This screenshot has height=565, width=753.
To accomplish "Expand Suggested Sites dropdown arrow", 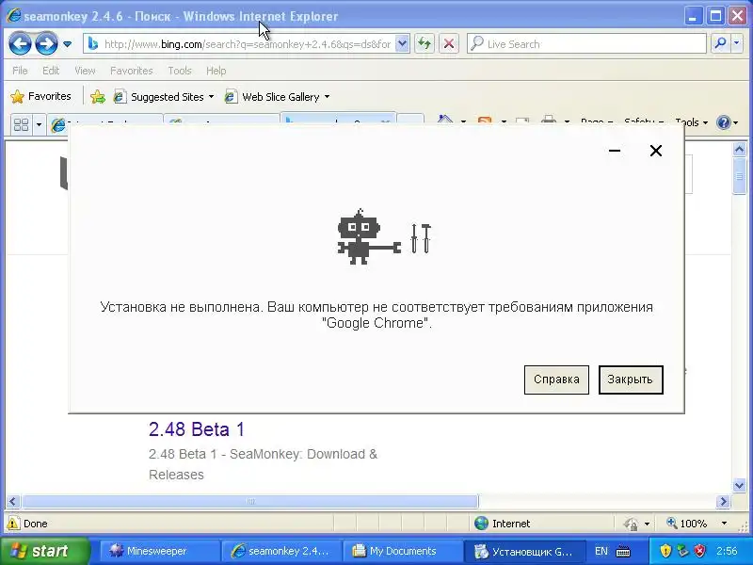I will click(211, 97).
